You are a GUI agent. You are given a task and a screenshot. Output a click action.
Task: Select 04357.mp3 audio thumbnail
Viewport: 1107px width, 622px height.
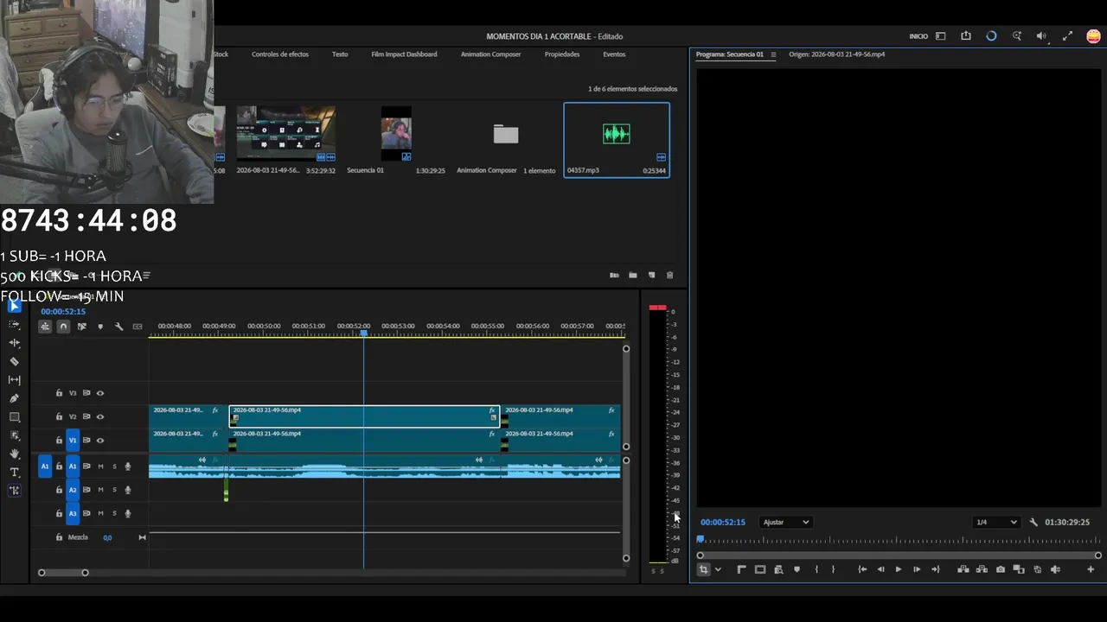pos(617,134)
